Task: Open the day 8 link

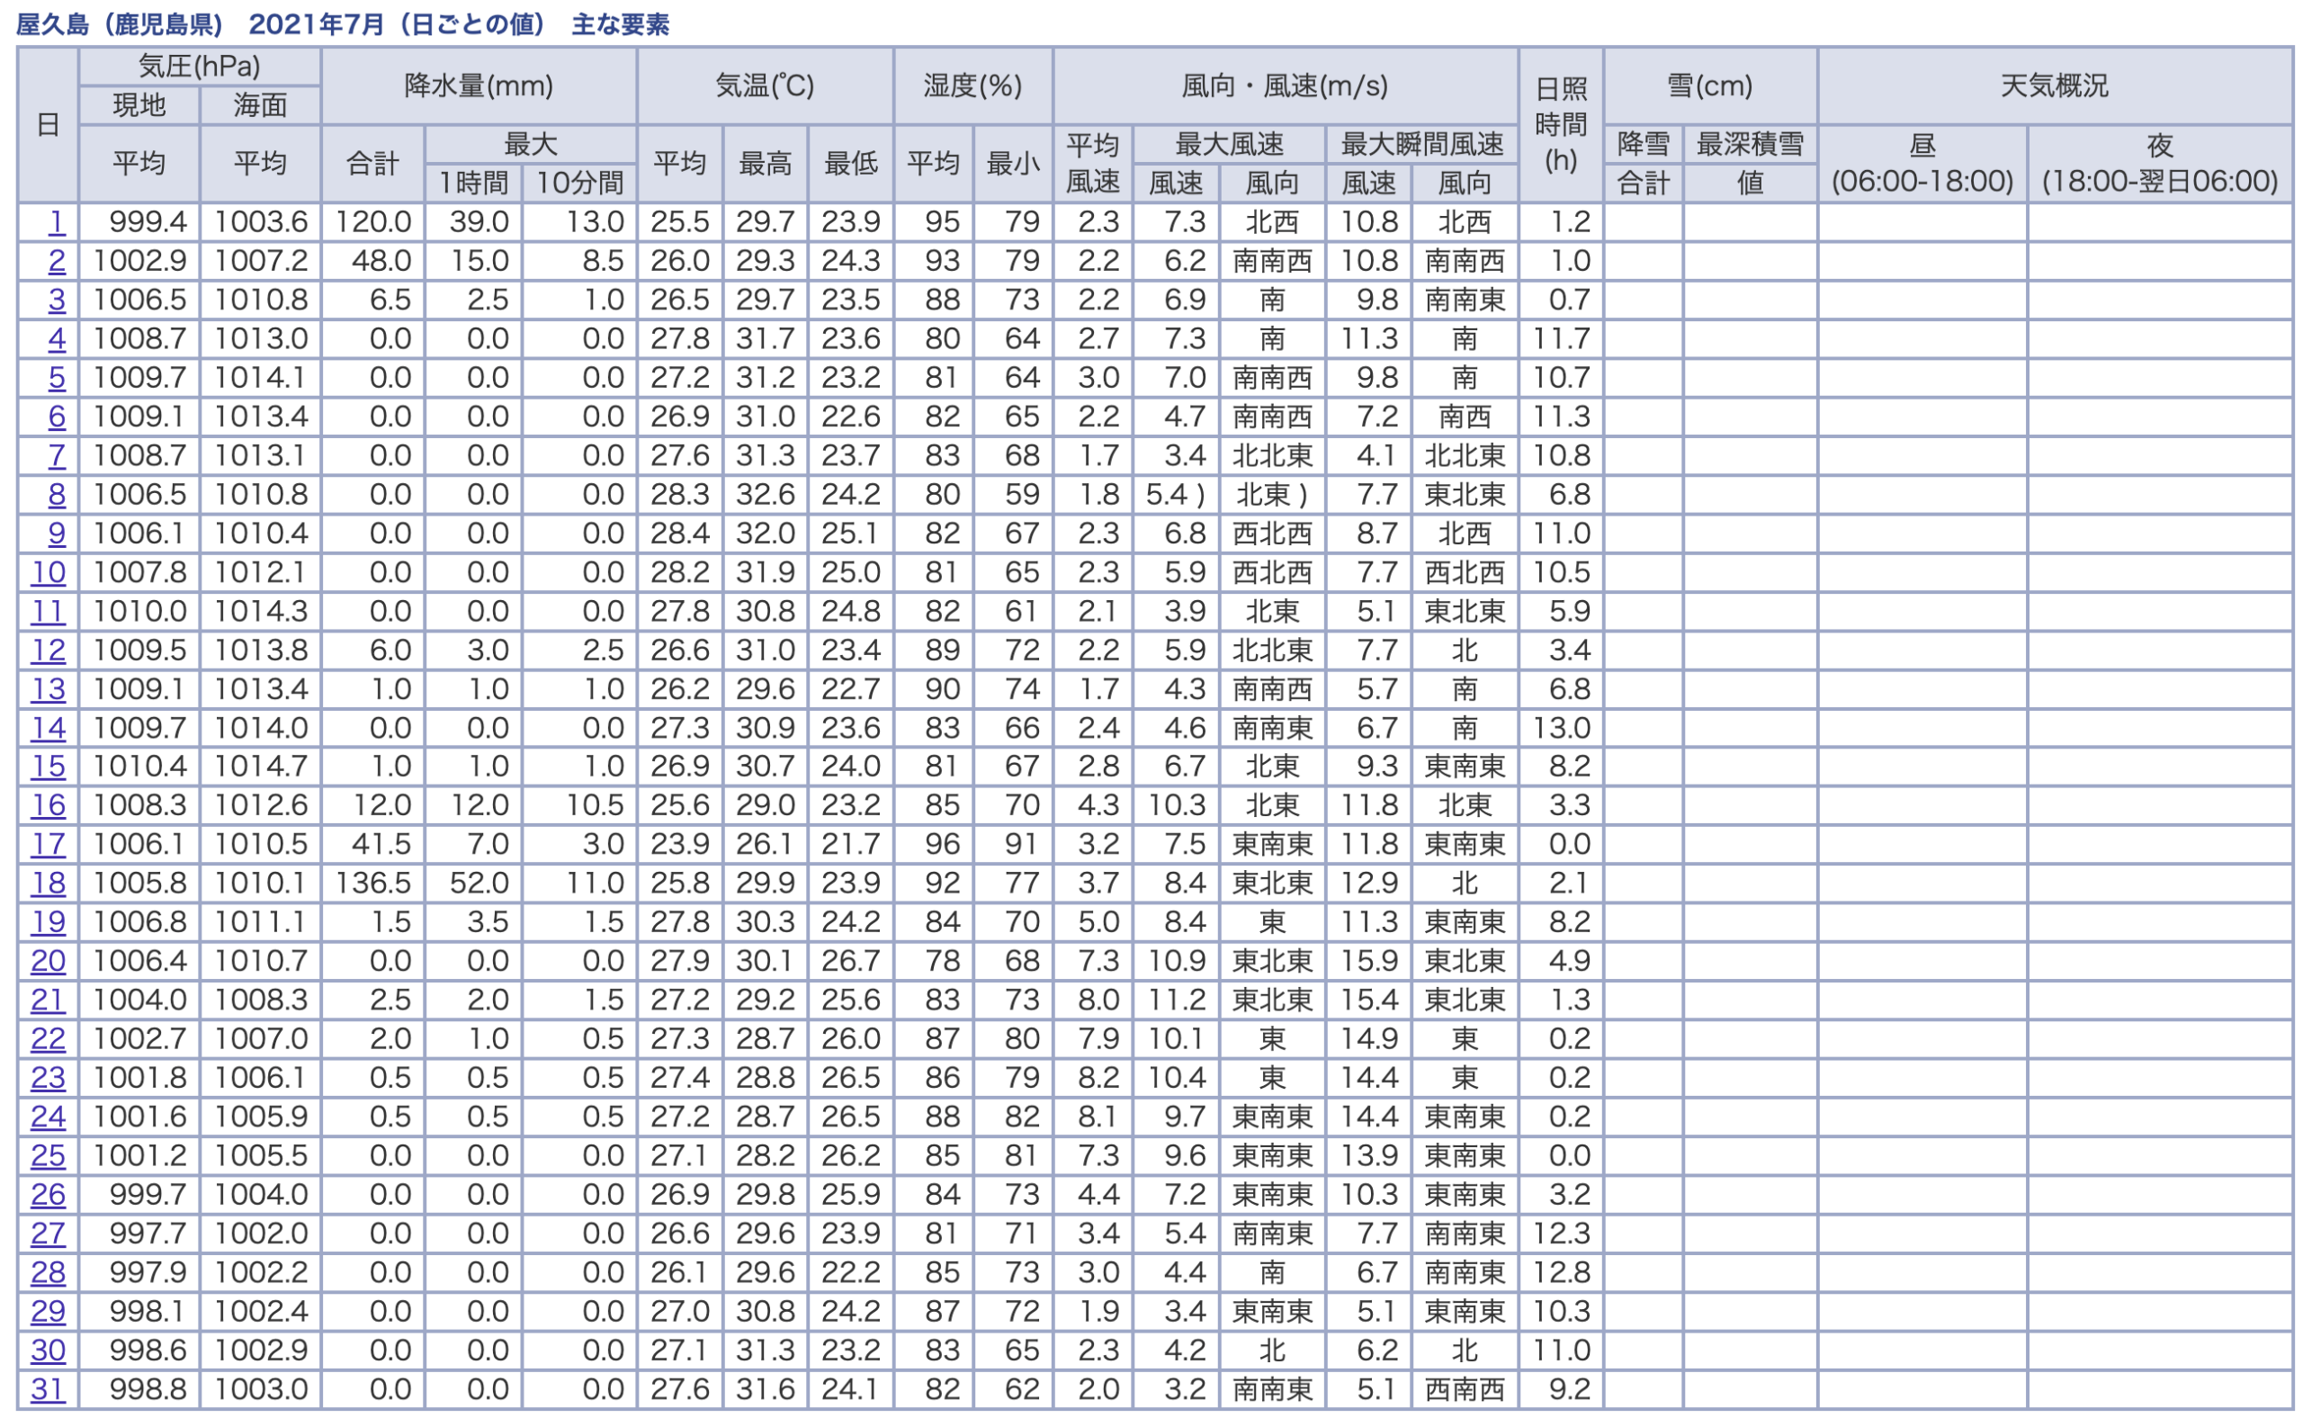Action: tap(57, 494)
